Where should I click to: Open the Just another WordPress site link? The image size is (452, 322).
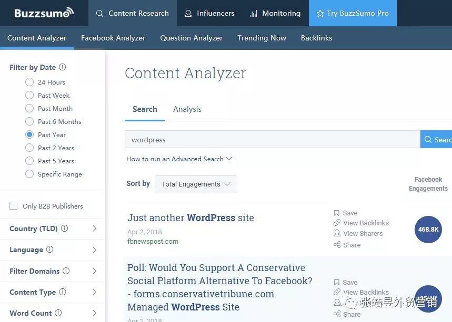click(190, 217)
